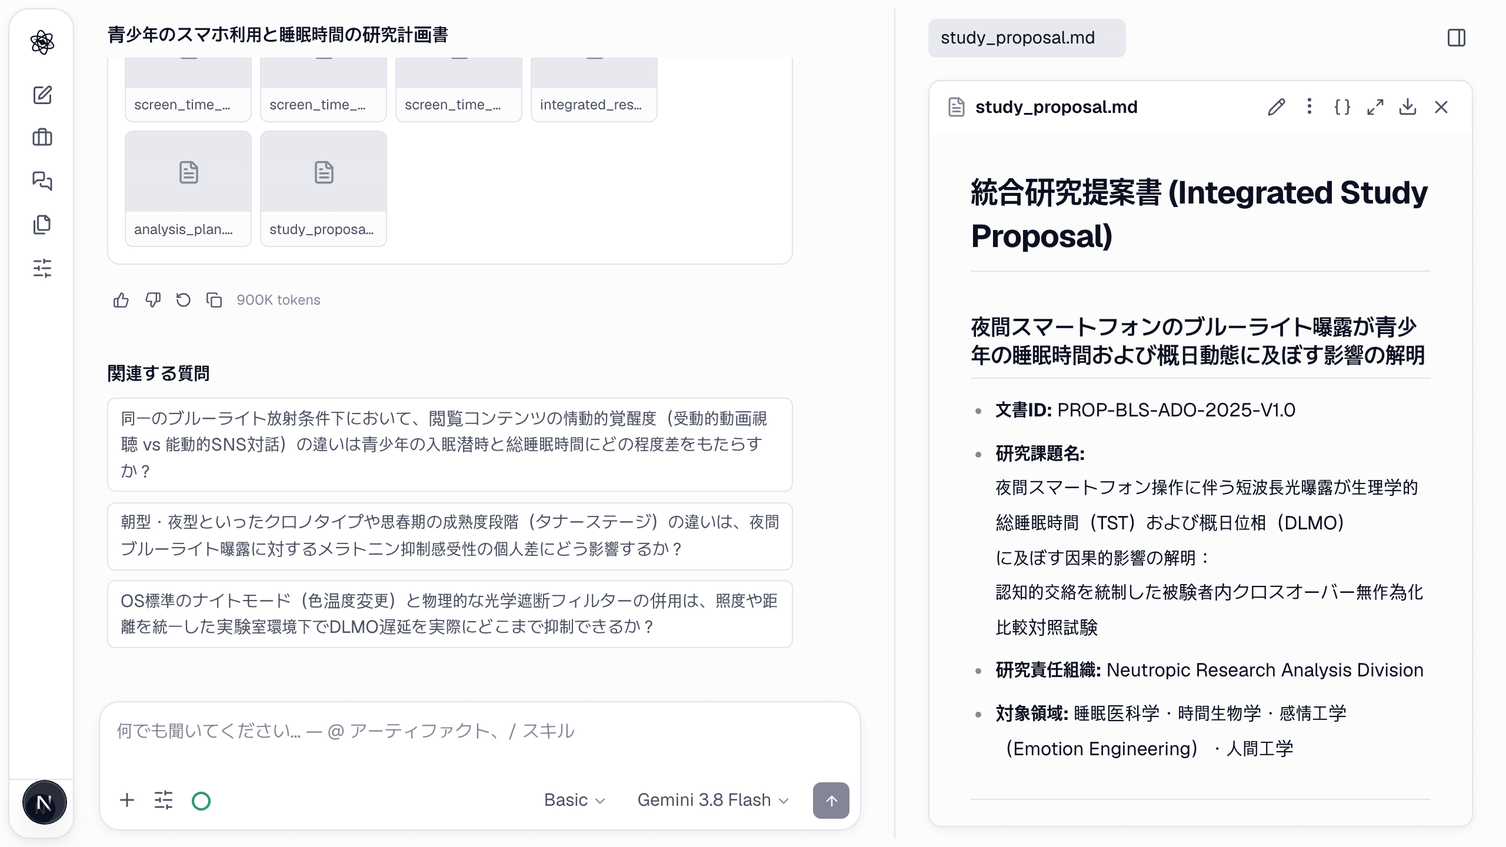This screenshot has height=847, width=1506.
Task: Open the conversations icon in sidebar
Action: (x=42, y=181)
